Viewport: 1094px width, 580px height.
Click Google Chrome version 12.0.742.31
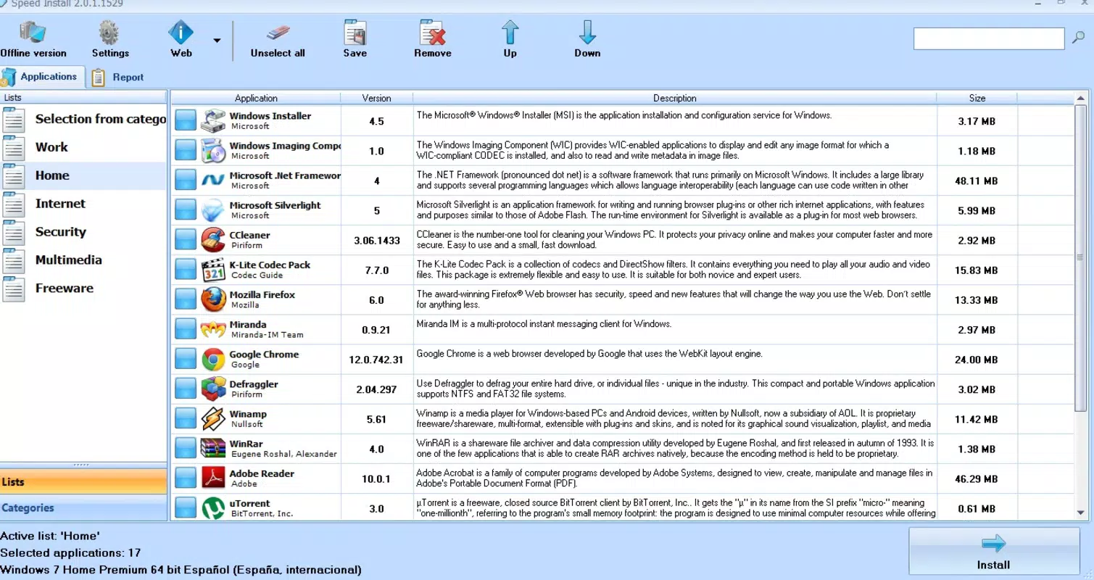coord(376,360)
